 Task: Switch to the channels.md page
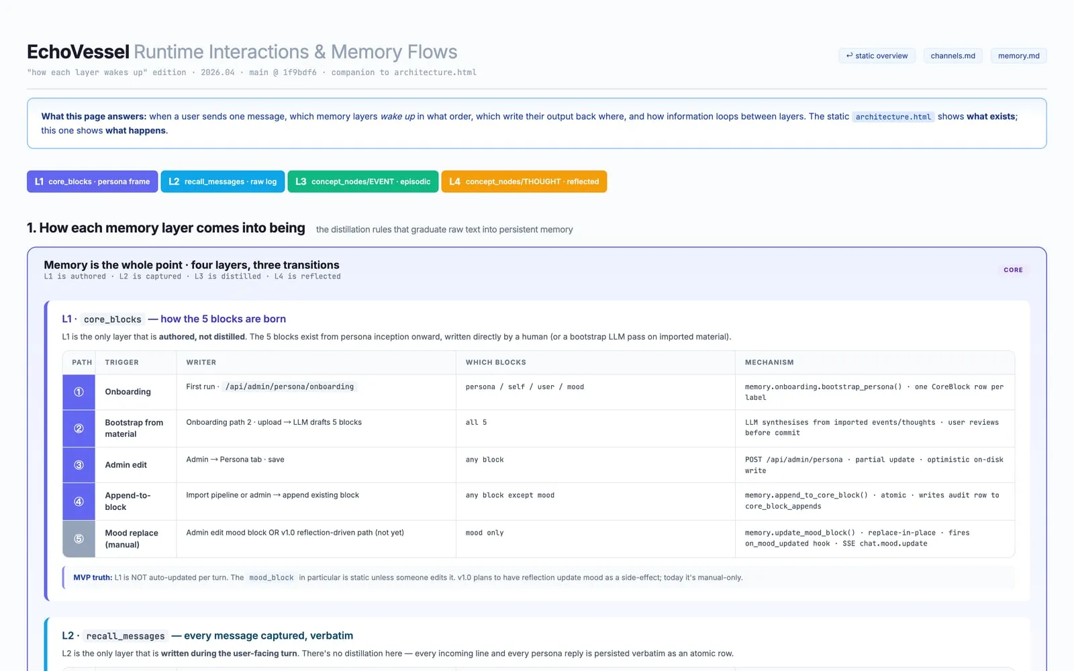(x=953, y=56)
